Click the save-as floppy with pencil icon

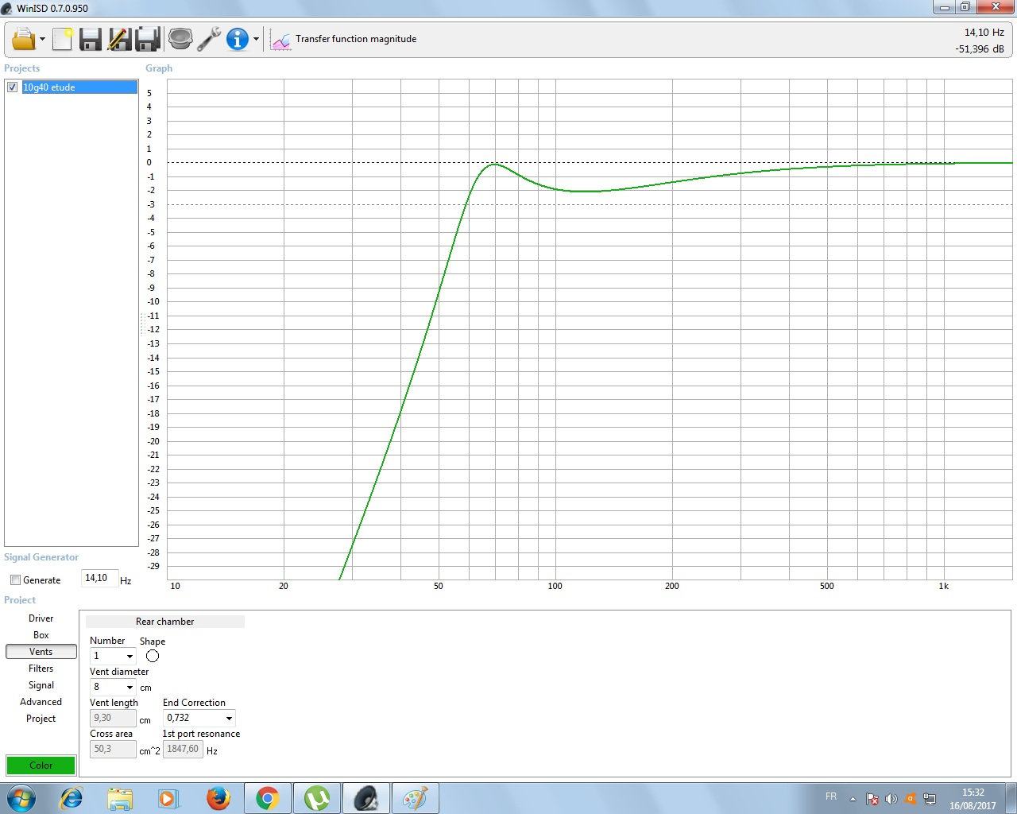[x=119, y=39]
